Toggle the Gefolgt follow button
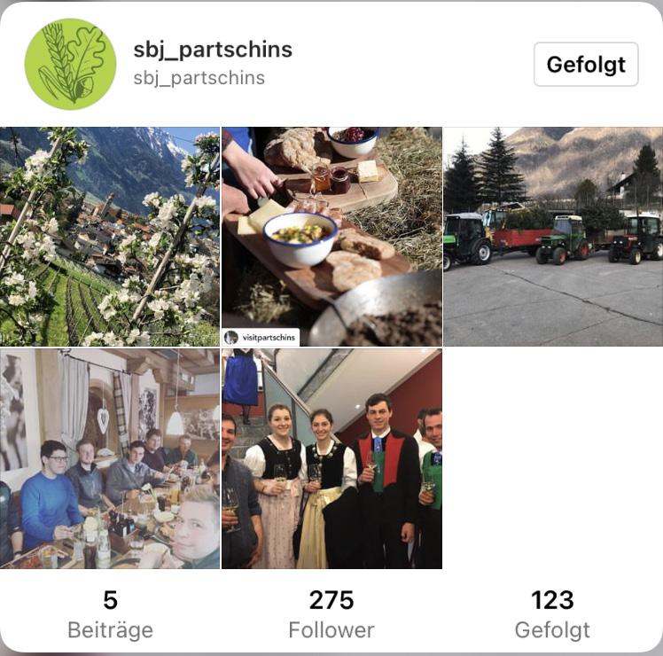 coord(586,65)
